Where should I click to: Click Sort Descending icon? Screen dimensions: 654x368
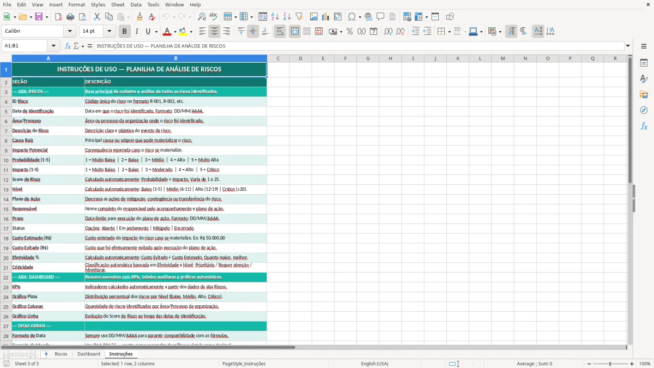pyautogui.click(x=287, y=17)
